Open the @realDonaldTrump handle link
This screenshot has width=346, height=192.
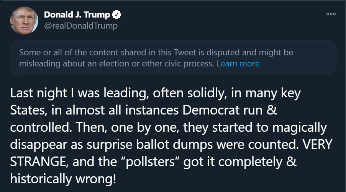(80, 26)
